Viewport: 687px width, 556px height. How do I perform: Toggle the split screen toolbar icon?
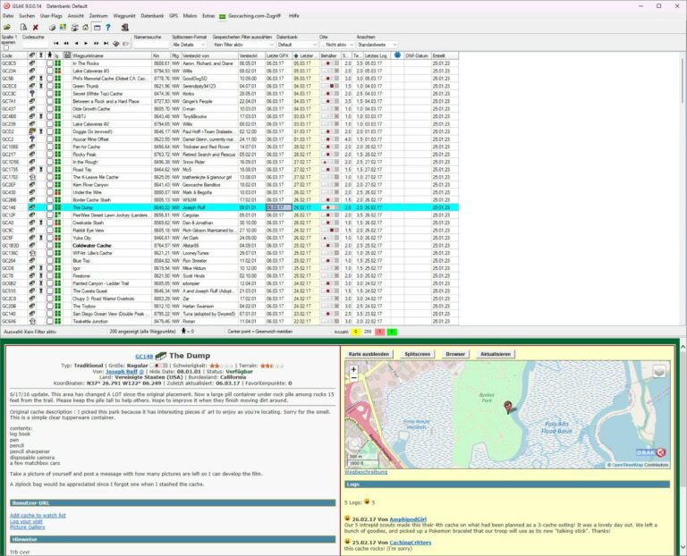pyautogui.click(x=97, y=28)
